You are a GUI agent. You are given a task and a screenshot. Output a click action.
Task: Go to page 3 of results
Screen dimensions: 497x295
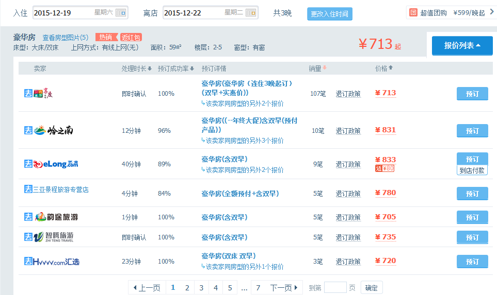tap(201, 288)
